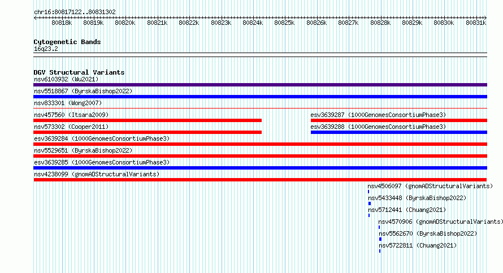Open nsv4506097 (gnomADStructuralVariants) label
Image resolution: width=503 pixels, height=273 pixels.
[430, 186]
